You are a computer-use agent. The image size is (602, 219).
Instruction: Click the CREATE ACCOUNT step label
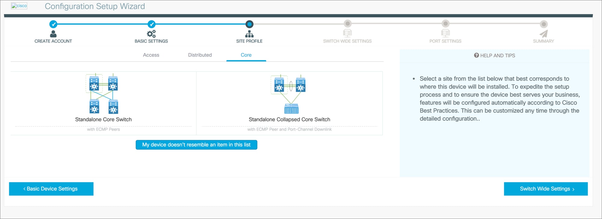click(x=53, y=41)
